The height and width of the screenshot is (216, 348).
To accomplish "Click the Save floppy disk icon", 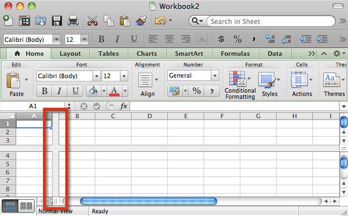I will [57, 21].
